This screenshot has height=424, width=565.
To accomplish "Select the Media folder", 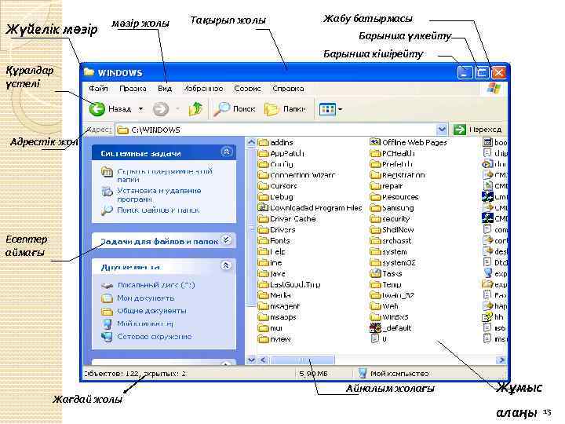I will pos(274,295).
